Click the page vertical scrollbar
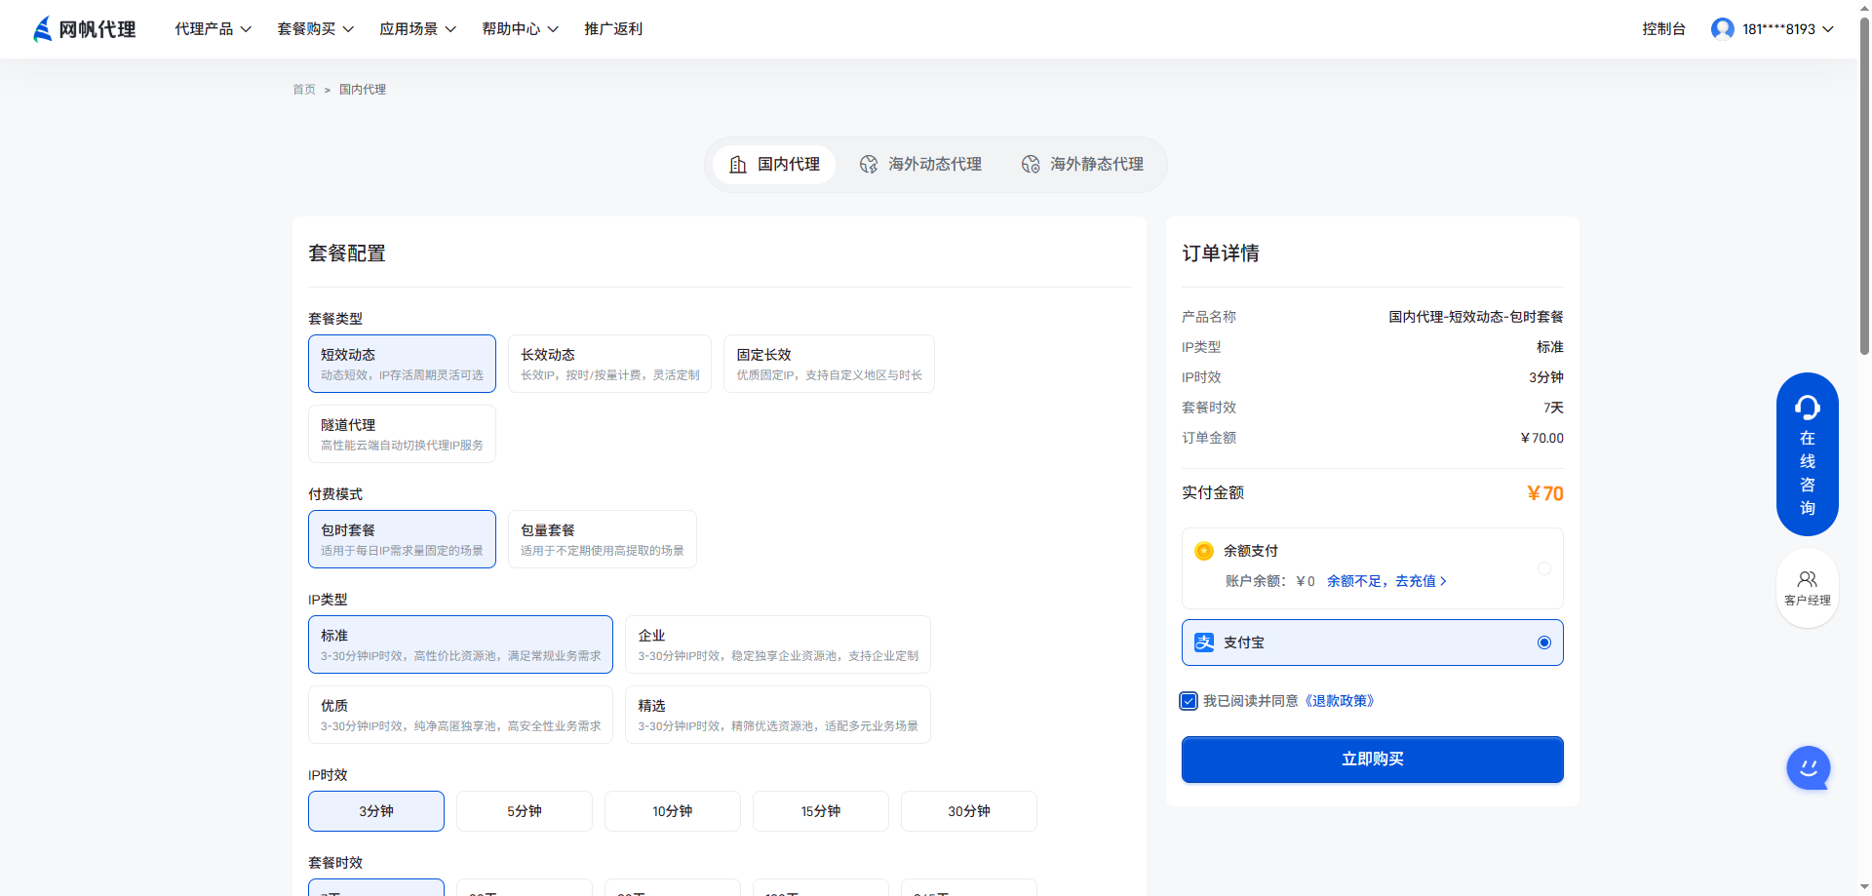1872x896 pixels. click(1864, 185)
